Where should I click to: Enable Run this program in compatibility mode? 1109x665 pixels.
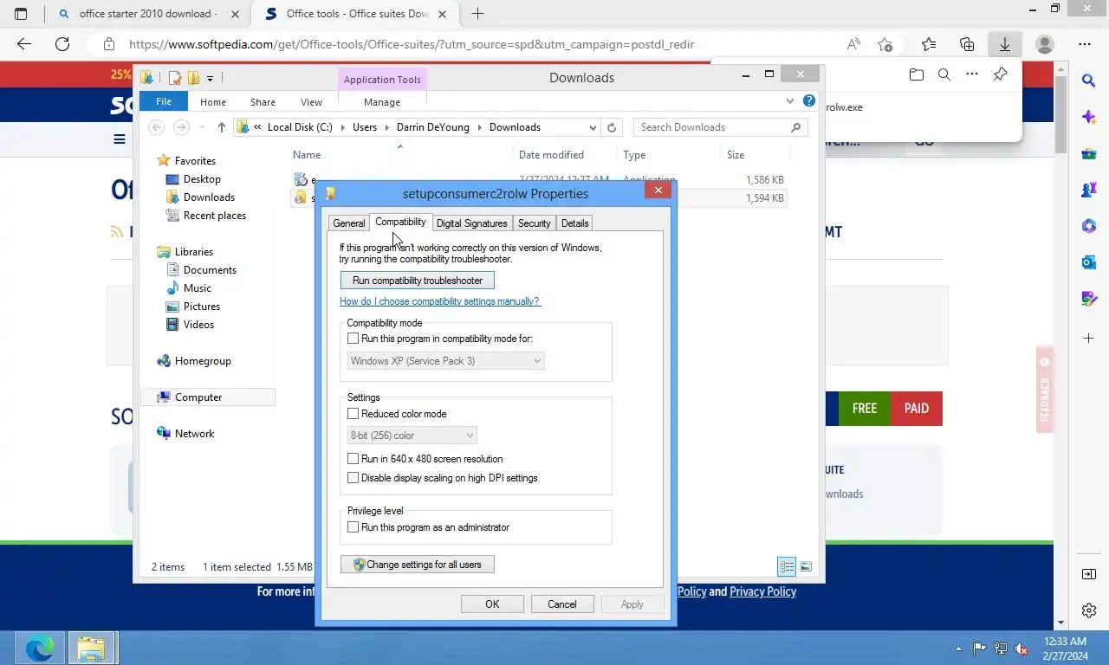[353, 339]
